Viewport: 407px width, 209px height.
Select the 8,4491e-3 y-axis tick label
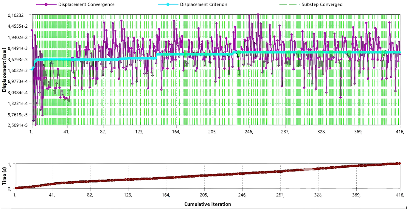pos(18,48)
